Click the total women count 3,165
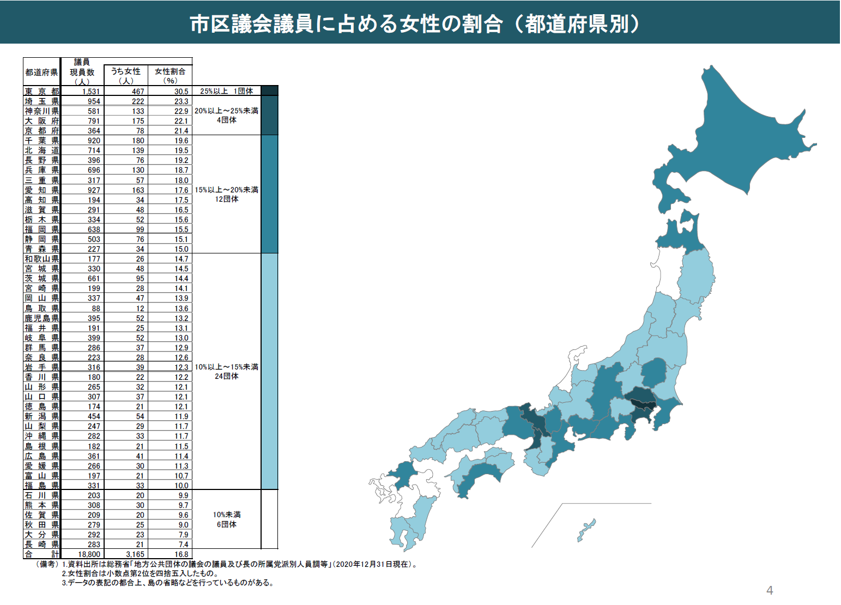The width and height of the screenshot is (841, 605). point(135,554)
